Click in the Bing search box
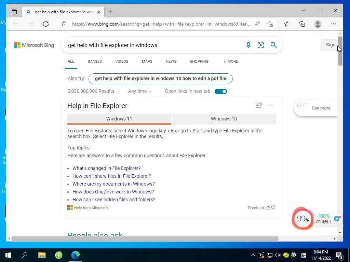 [154, 45]
